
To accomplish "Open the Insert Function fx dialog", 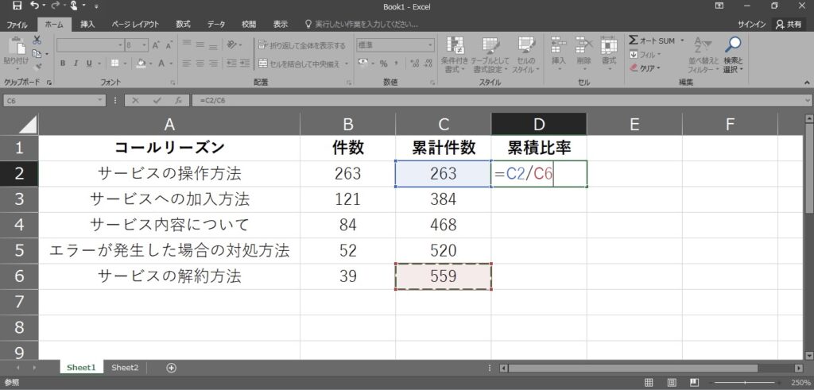I will tap(178, 101).
